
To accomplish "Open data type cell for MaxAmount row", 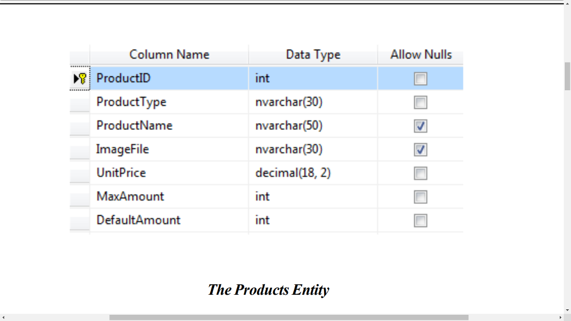I will (313, 197).
